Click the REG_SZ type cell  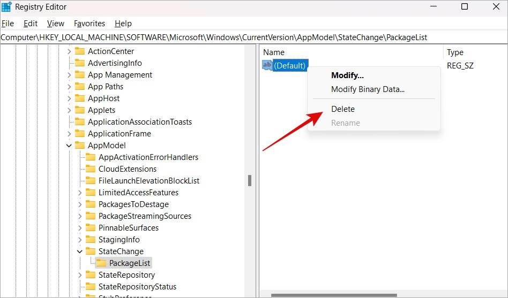click(x=460, y=66)
